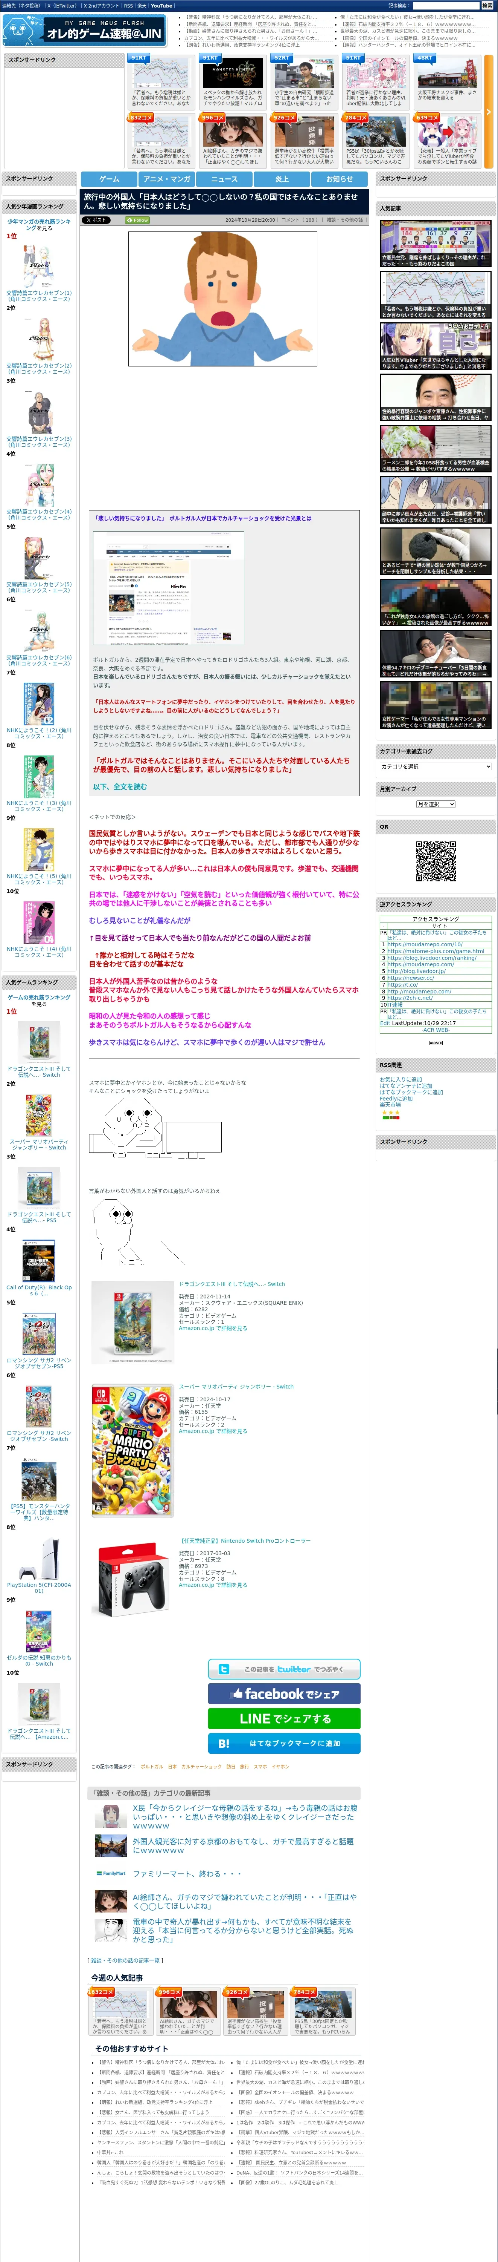Click the small ACR WEB badge
Viewport: 498px width, 2262px height.
tap(436, 1042)
